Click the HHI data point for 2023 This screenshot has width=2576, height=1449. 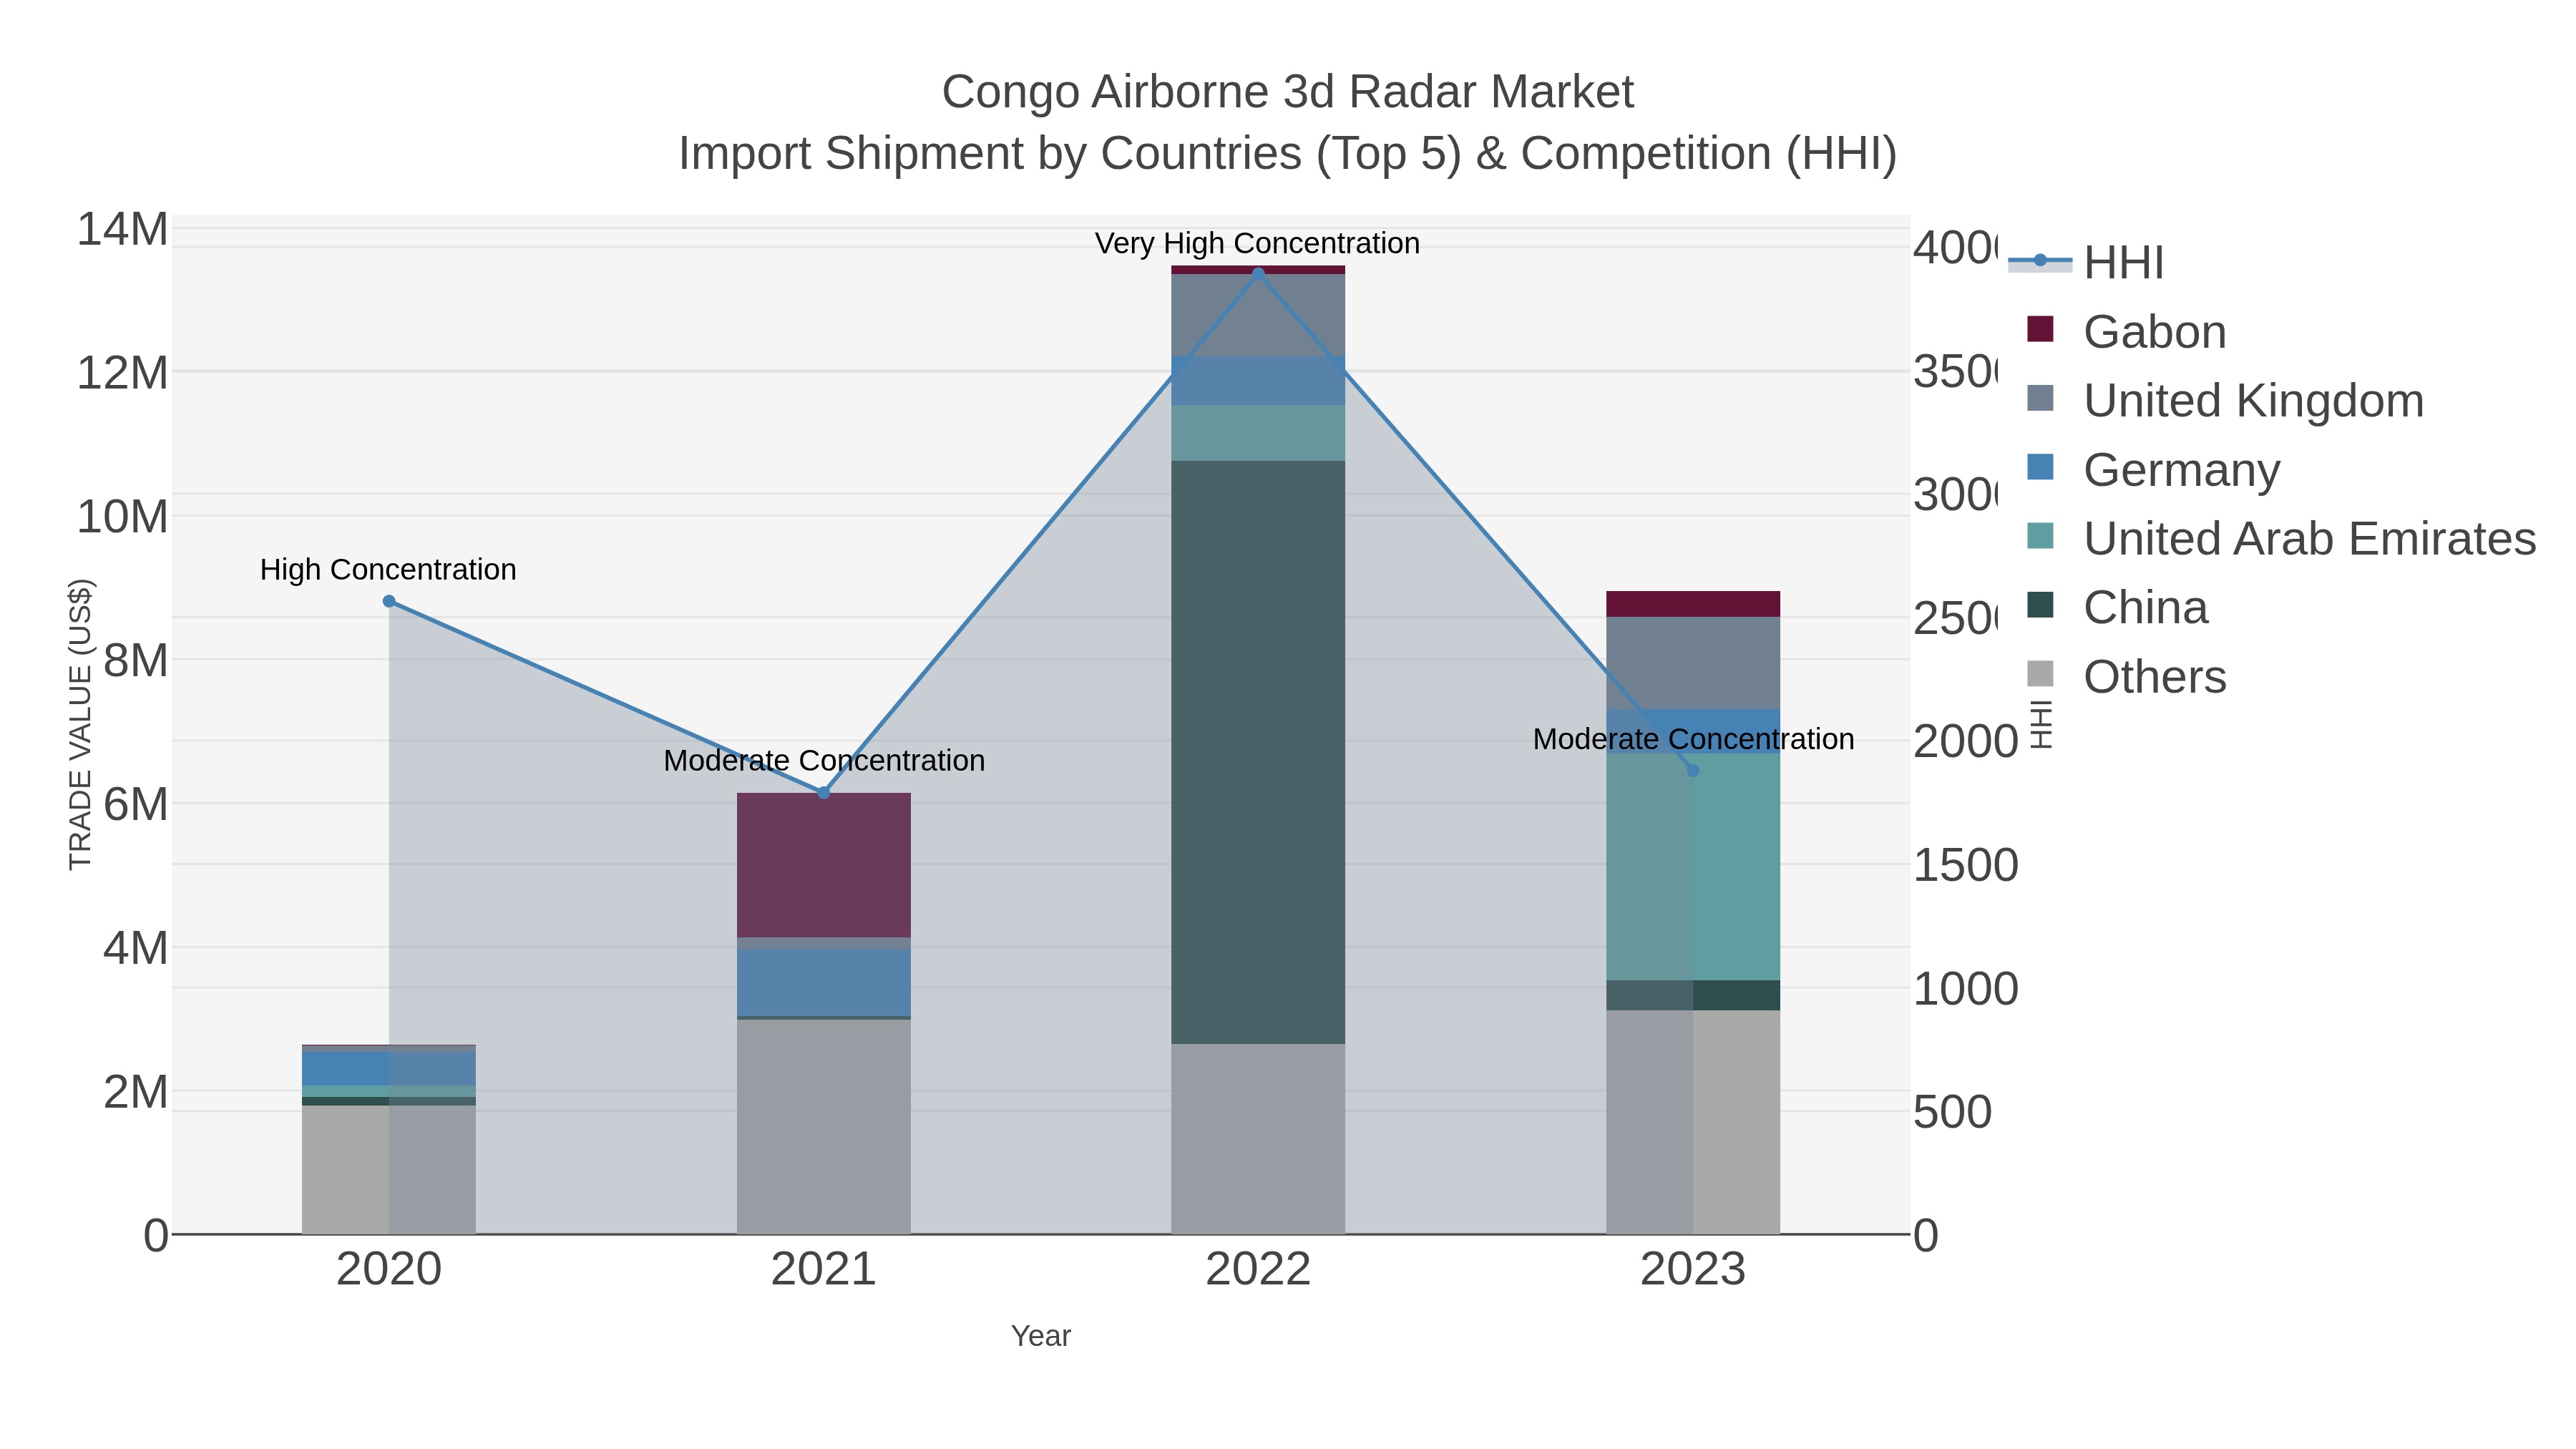point(1693,770)
